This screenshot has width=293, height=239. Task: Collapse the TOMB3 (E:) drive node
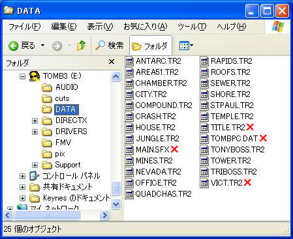coord(22,76)
